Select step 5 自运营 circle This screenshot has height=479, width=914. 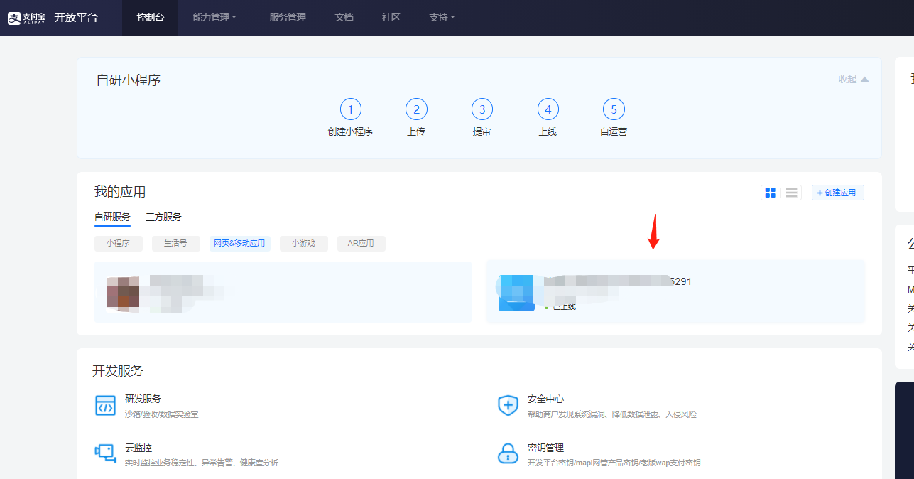coord(614,109)
